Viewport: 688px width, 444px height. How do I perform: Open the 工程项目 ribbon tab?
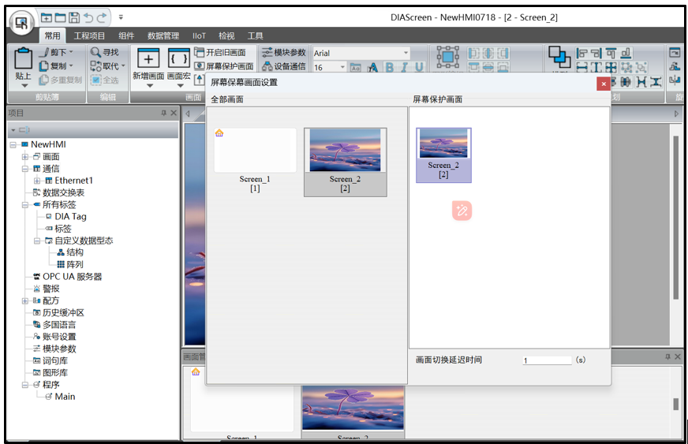(x=89, y=35)
